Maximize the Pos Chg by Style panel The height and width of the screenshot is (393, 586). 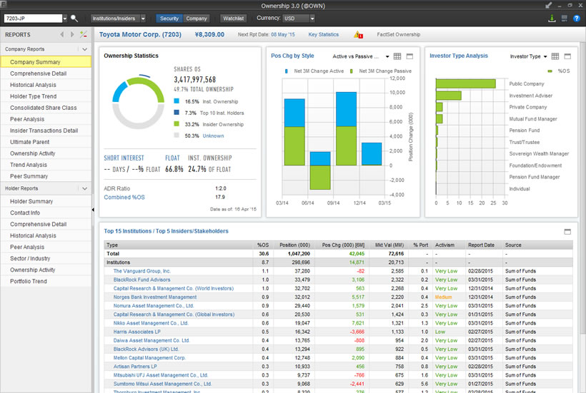point(409,56)
